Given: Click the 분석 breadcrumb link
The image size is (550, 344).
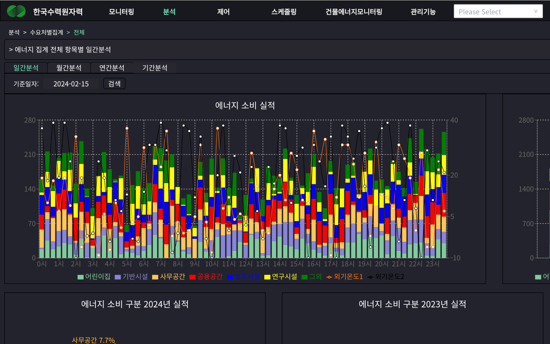Looking at the screenshot, I should pos(14,32).
